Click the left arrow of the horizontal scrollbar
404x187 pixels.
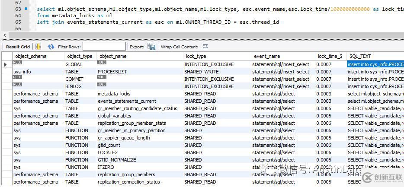5,35
